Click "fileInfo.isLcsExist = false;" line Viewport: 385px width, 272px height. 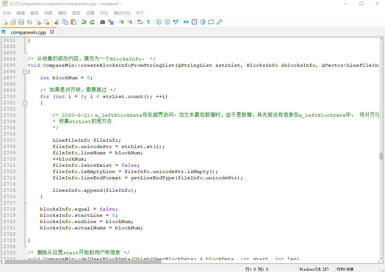(x=96, y=165)
